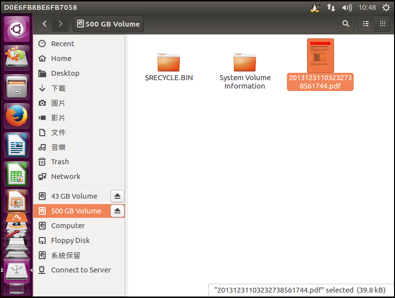Click the 500 GB Volume path button

(x=108, y=24)
